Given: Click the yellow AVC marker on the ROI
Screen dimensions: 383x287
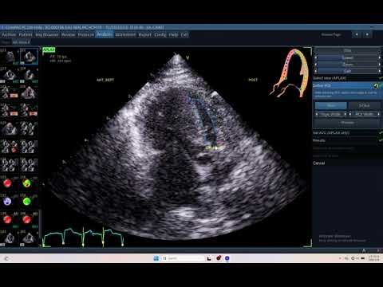Looking at the screenshot, I should pos(214,147).
